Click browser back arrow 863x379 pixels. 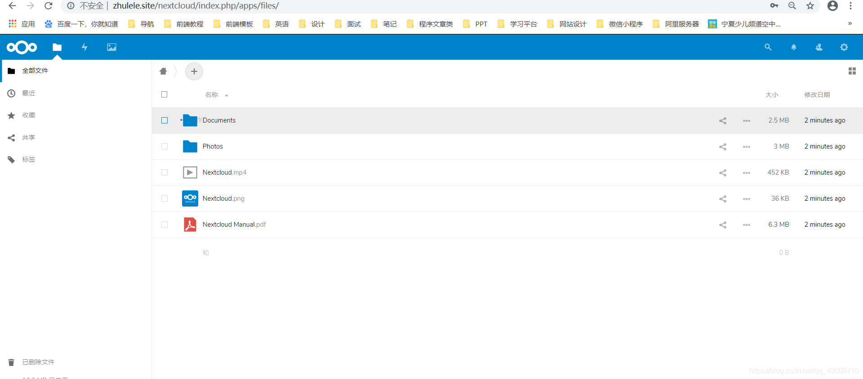(x=12, y=6)
